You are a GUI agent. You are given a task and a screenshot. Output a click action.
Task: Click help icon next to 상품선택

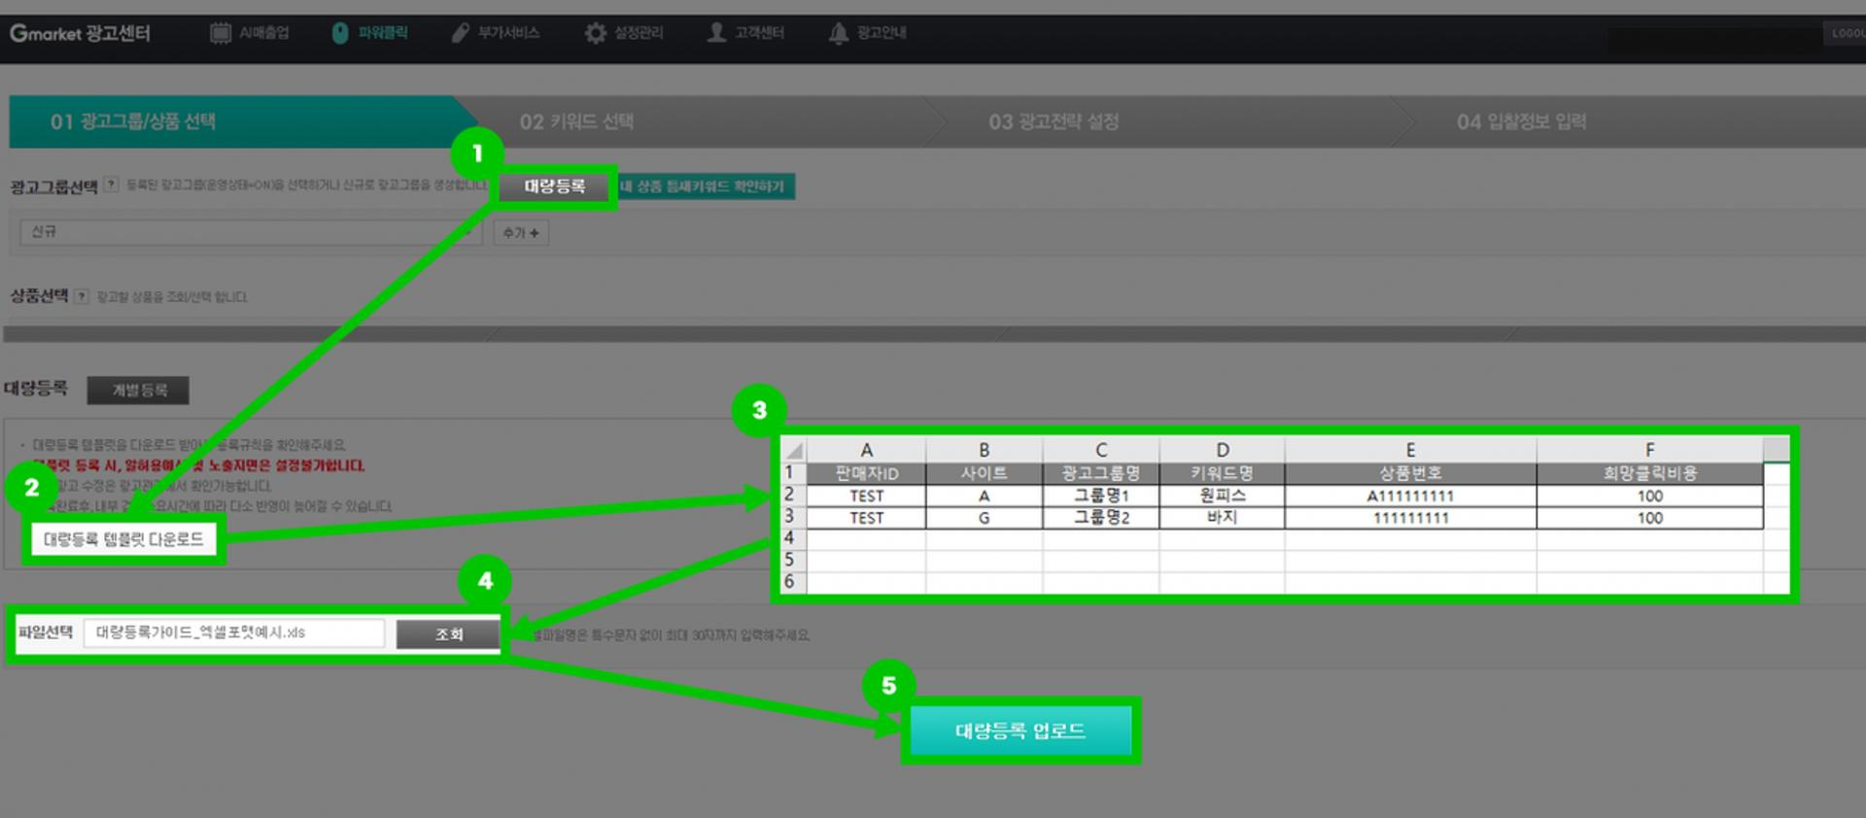82,296
